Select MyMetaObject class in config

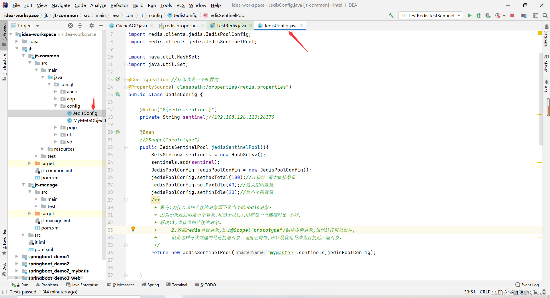click(86, 120)
